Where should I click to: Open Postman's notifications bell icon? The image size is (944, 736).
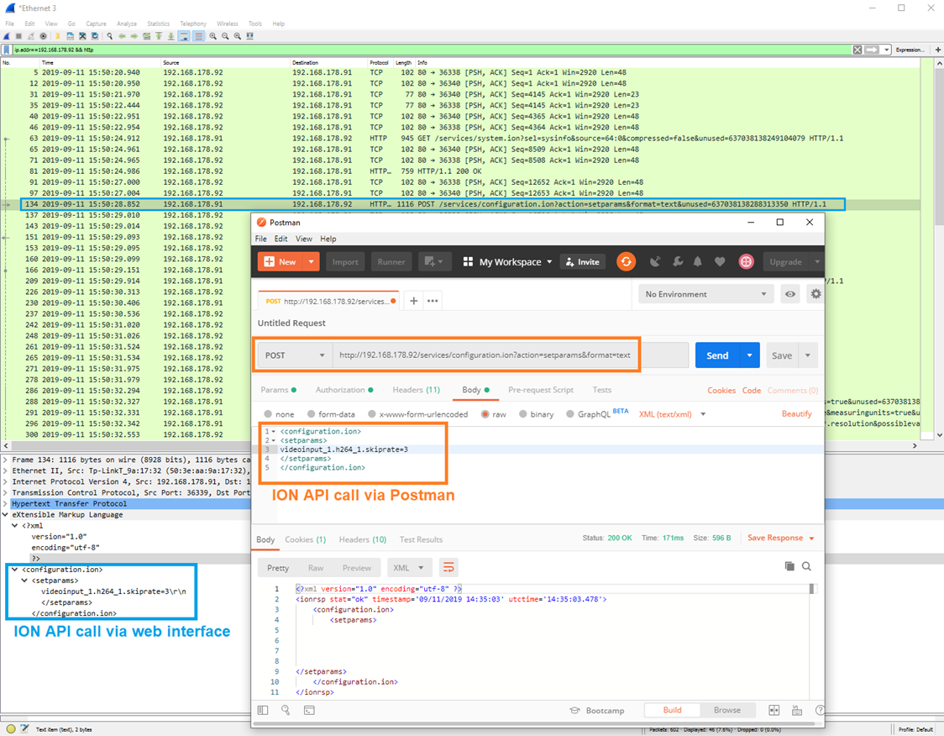pyautogui.click(x=695, y=261)
